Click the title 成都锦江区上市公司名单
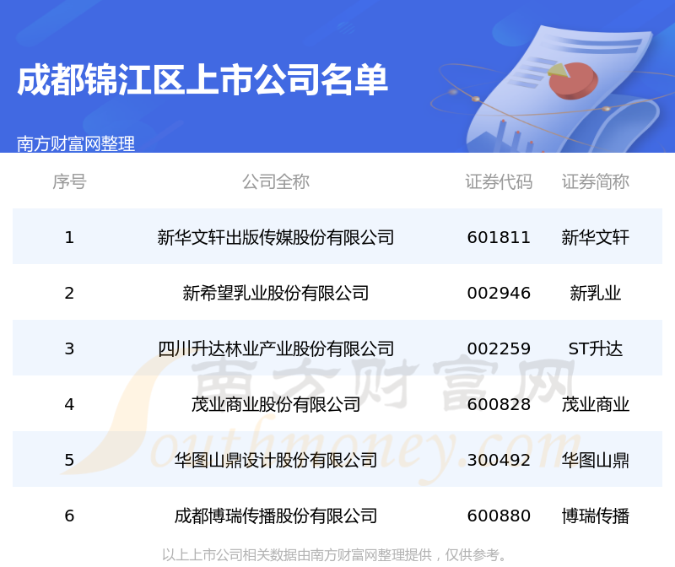Image resolution: width=675 pixels, height=567 pixels. pyautogui.click(x=202, y=80)
